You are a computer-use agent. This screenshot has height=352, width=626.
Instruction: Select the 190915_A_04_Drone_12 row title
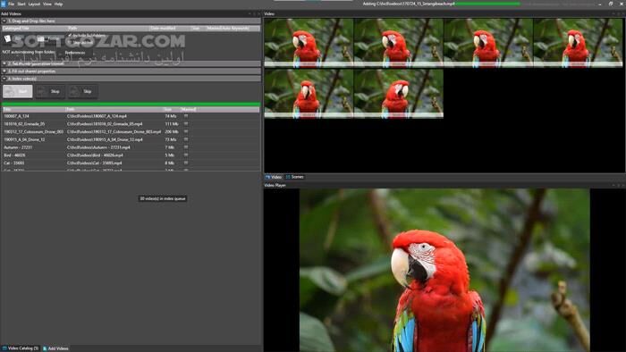point(24,139)
